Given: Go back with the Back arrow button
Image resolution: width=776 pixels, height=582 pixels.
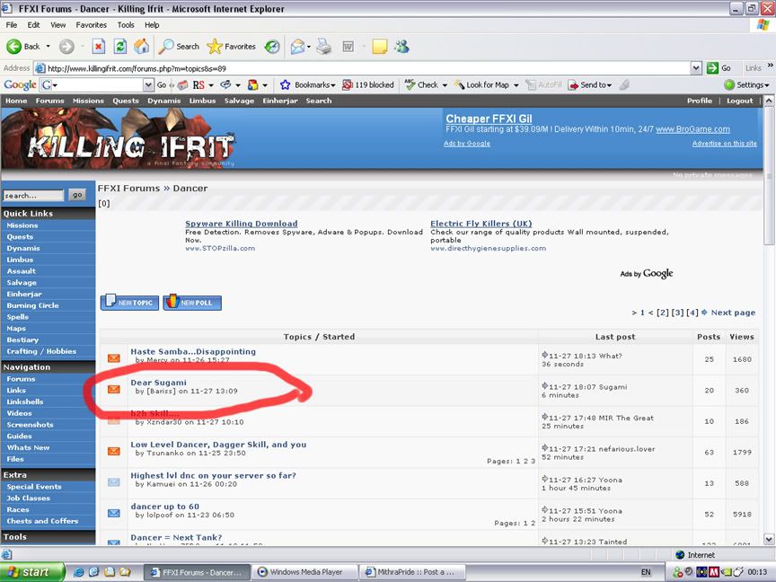Looking at the screenshot, I should [23, 47].
